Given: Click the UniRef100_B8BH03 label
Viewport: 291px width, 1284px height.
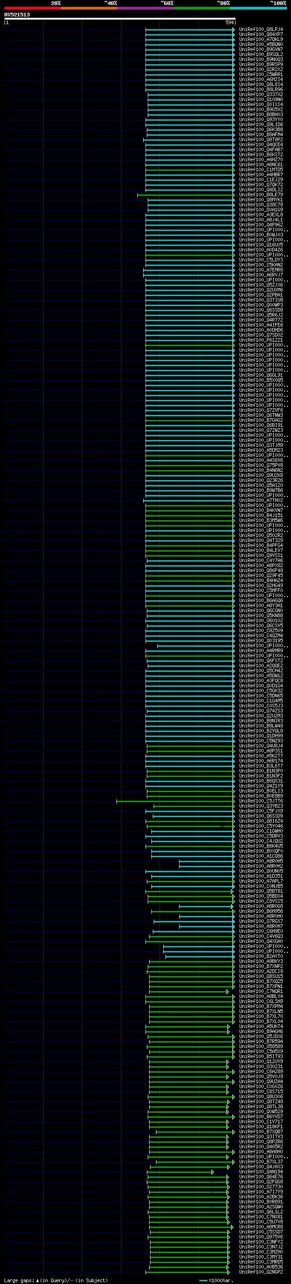Looking at the screenshot, I should 261,114.
